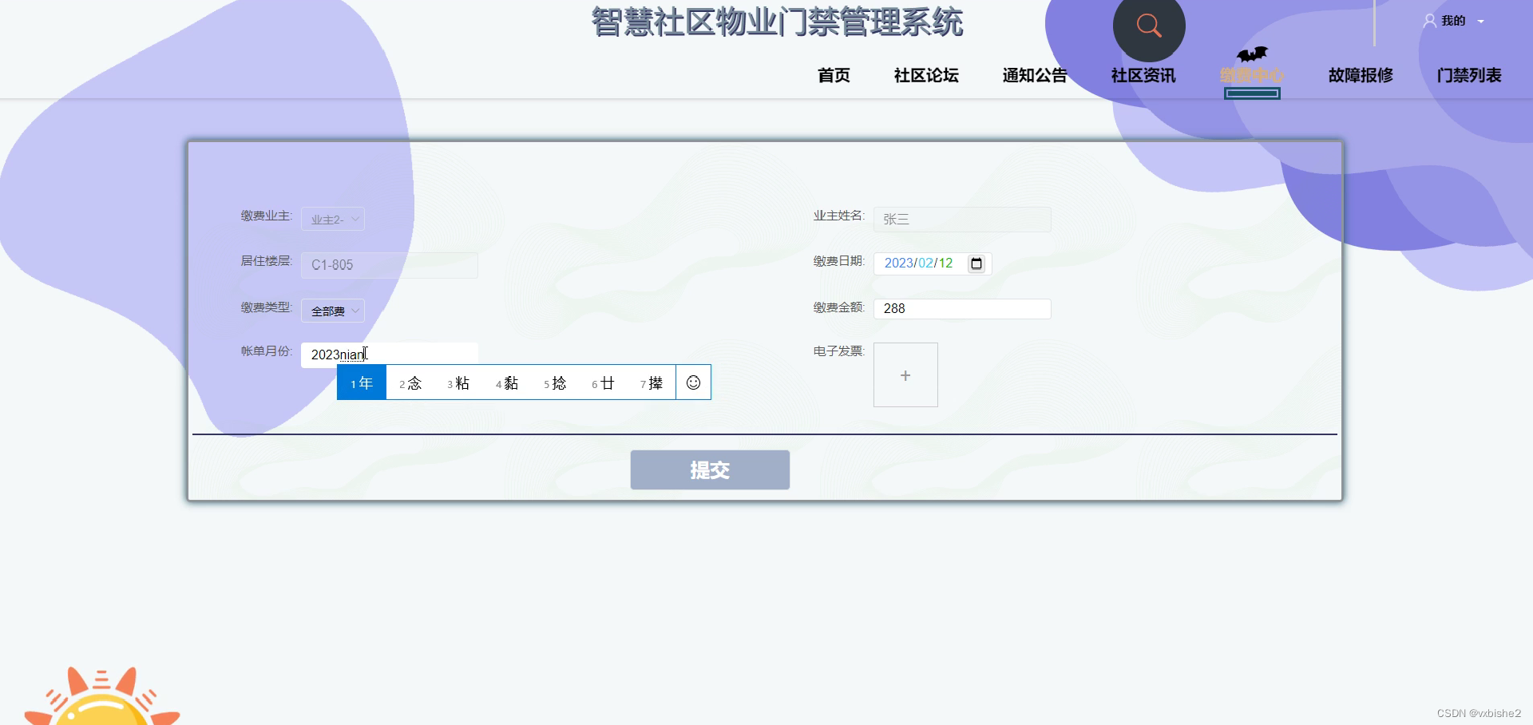1533x725 pixels.
Task: Open the 缴费业主 dropdown
Action: [x=333, y=219]
